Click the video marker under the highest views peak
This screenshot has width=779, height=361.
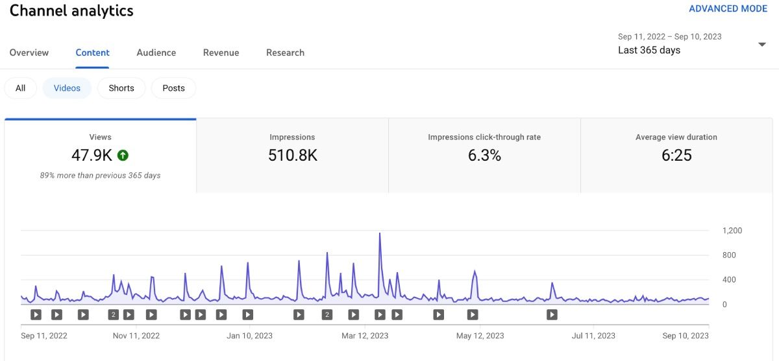pyautogui.click(x=380, y=315)
